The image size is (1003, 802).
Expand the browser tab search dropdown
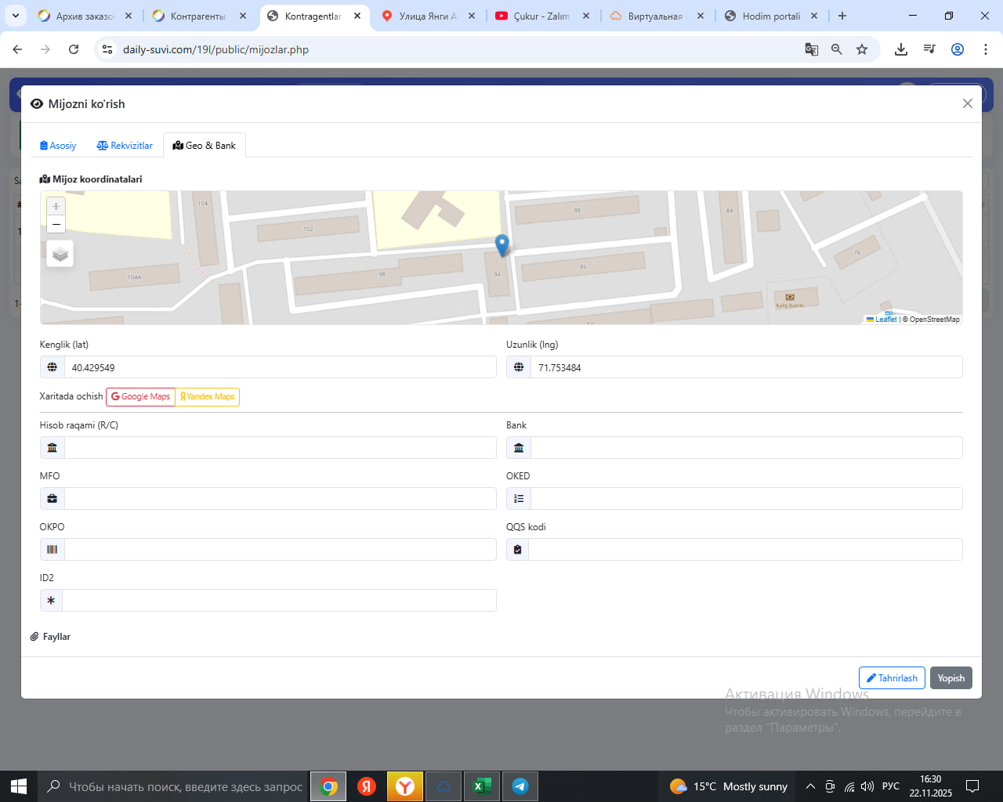15,16
